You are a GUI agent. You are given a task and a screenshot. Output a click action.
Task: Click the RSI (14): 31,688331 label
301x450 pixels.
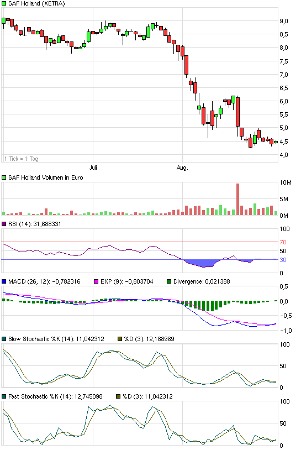[35, 224]
